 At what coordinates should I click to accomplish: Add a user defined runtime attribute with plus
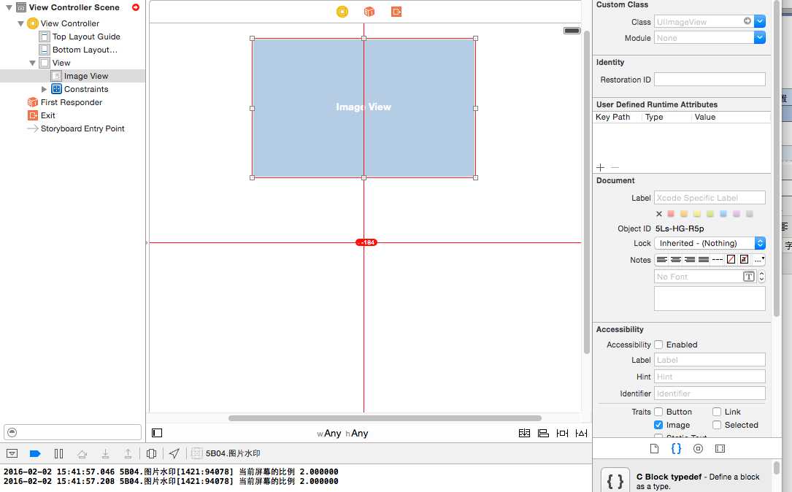600,167
